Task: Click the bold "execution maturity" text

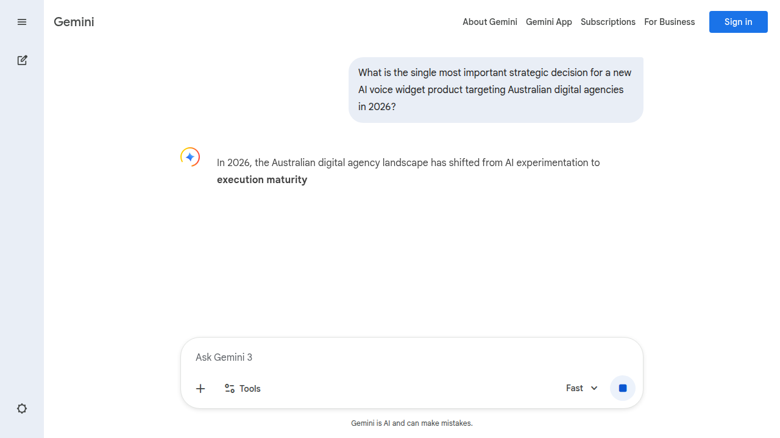Action: coord(262,179)
